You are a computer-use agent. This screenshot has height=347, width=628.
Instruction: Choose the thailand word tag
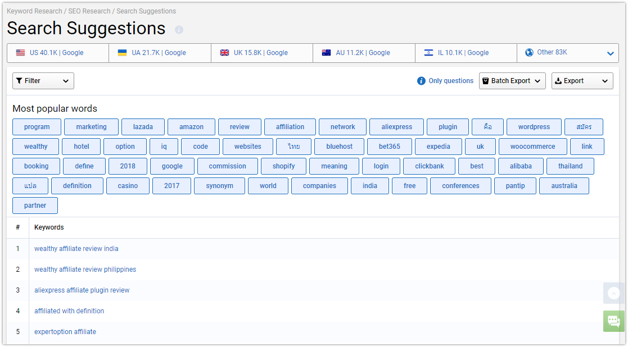(570, 166)
